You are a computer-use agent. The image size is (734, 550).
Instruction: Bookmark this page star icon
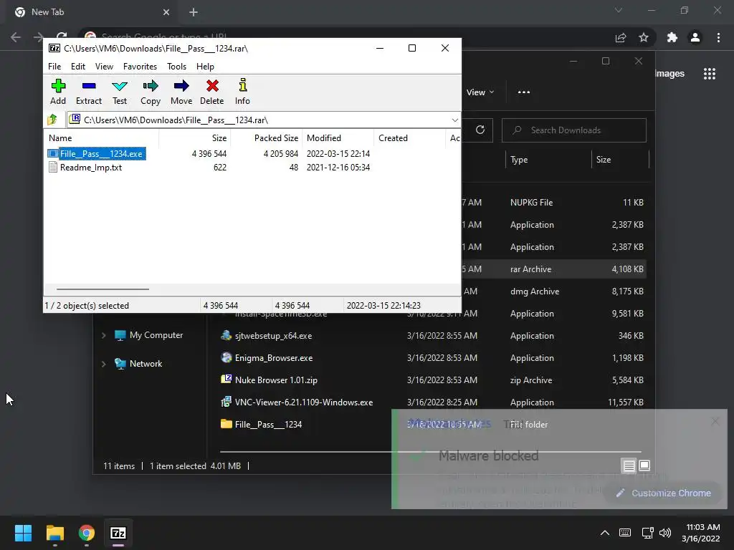click(644, 37)
